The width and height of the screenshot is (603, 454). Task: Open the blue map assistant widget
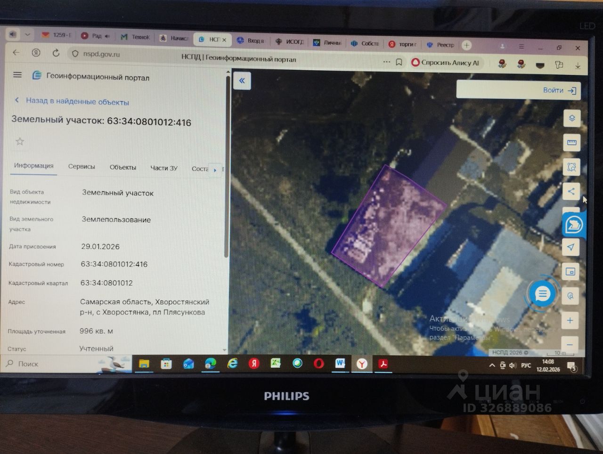coord(574,225)
